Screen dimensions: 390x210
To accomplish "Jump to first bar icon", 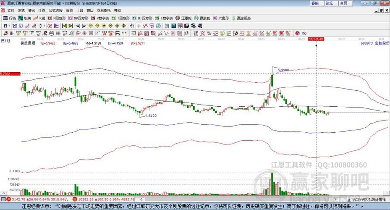I will 64,26.
